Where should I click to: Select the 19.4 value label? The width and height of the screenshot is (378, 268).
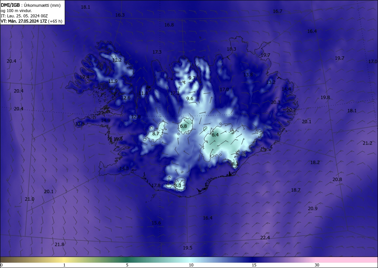[84, 77]
